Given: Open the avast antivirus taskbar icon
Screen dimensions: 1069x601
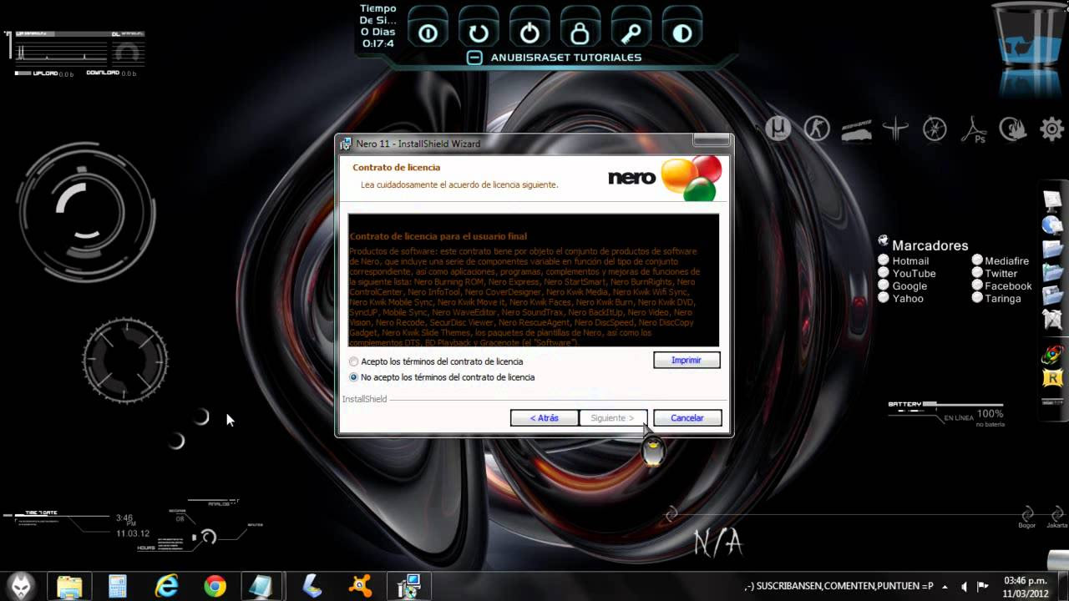Looking at the screenshot, I should click(360, 587).
